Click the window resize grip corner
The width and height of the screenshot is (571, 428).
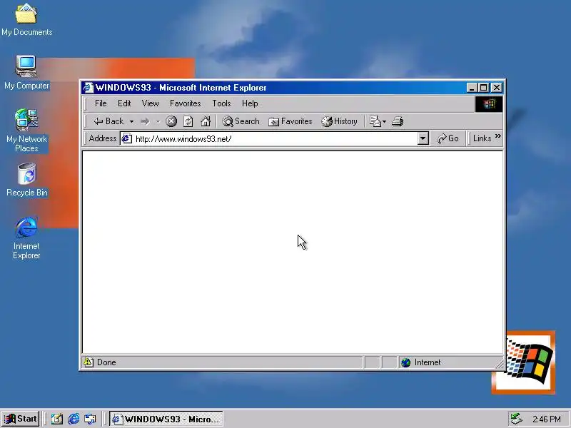click(500, 364)
